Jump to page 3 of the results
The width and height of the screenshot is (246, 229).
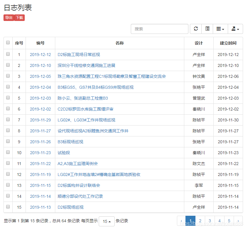[x=210, y=220]
